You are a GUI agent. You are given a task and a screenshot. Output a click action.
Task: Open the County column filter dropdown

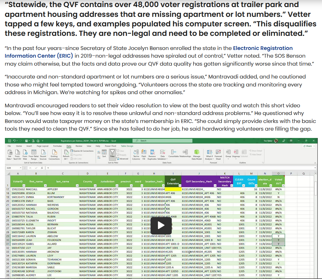[95, 185]
